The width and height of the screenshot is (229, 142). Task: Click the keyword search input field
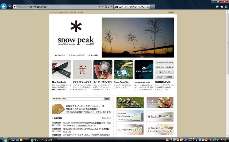tap(85, 99)
